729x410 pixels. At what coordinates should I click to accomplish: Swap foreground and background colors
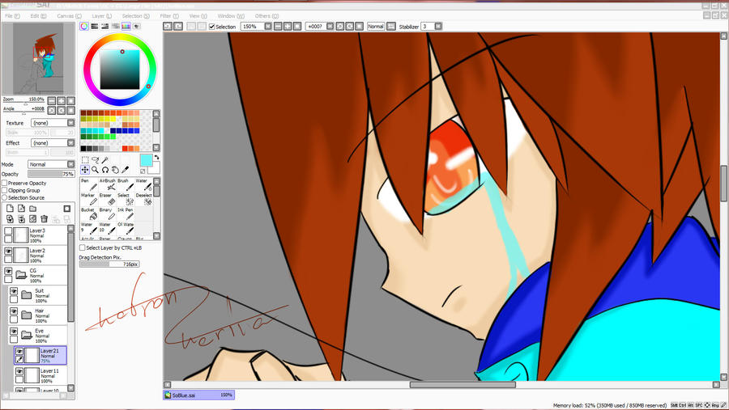click(156, 158)
